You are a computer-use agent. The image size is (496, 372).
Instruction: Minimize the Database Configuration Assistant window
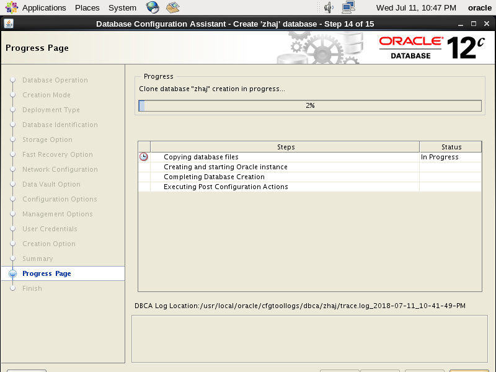coord(461,24)
